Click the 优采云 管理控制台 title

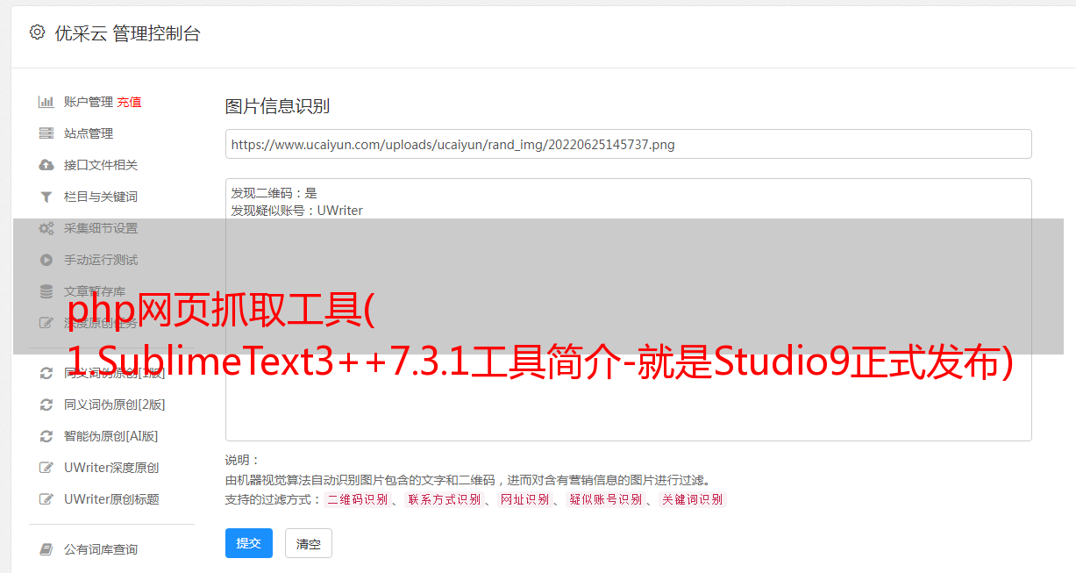coord(127,33)
